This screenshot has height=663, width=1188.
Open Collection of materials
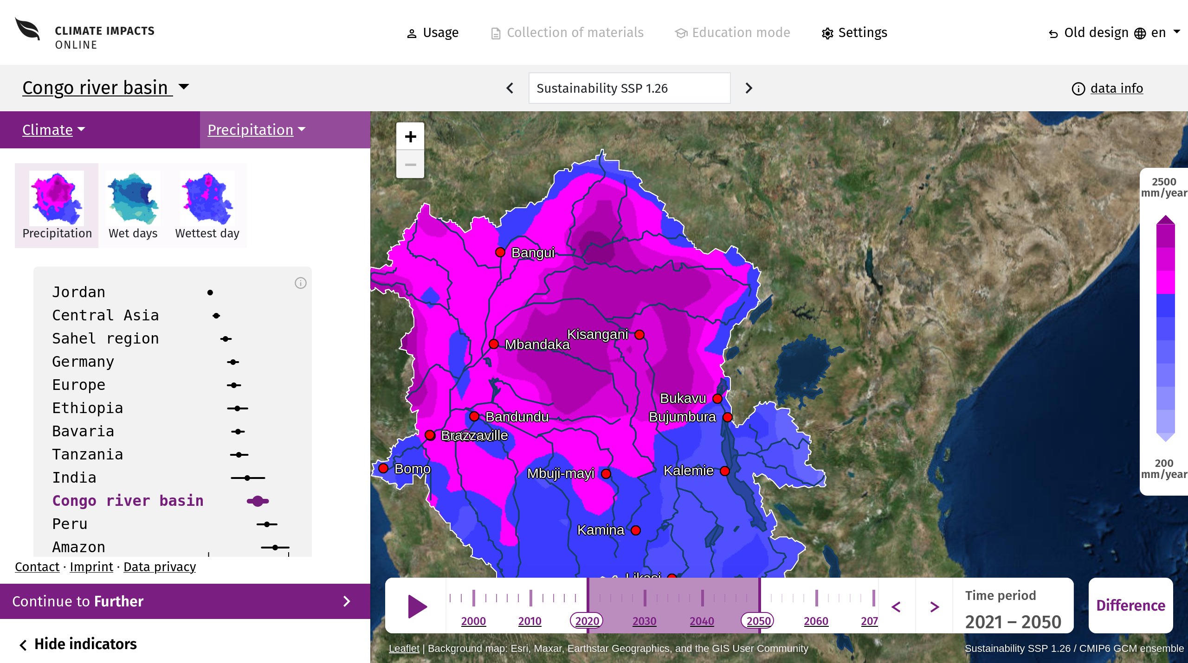(567, 32)
